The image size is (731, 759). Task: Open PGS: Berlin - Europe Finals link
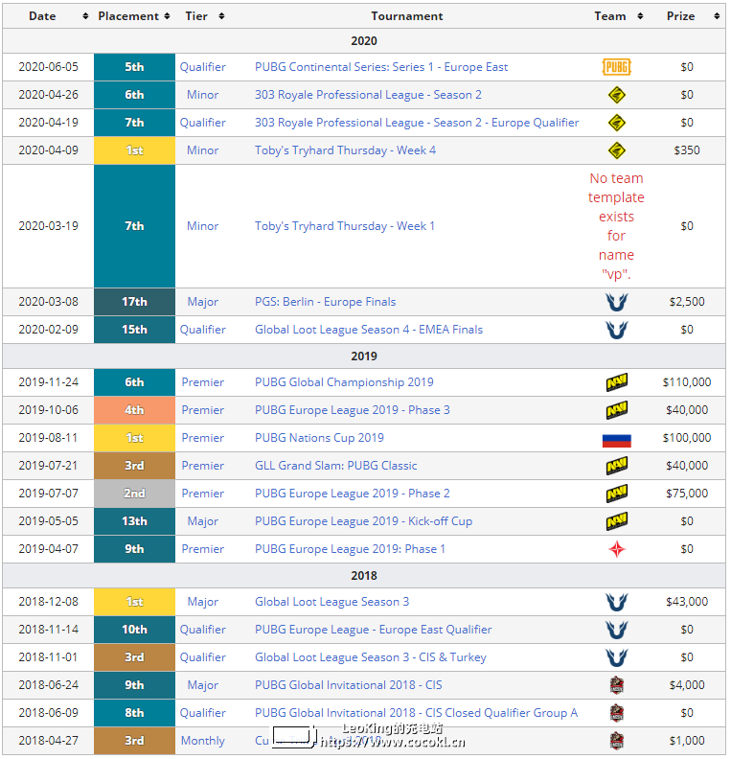point(325,302)
